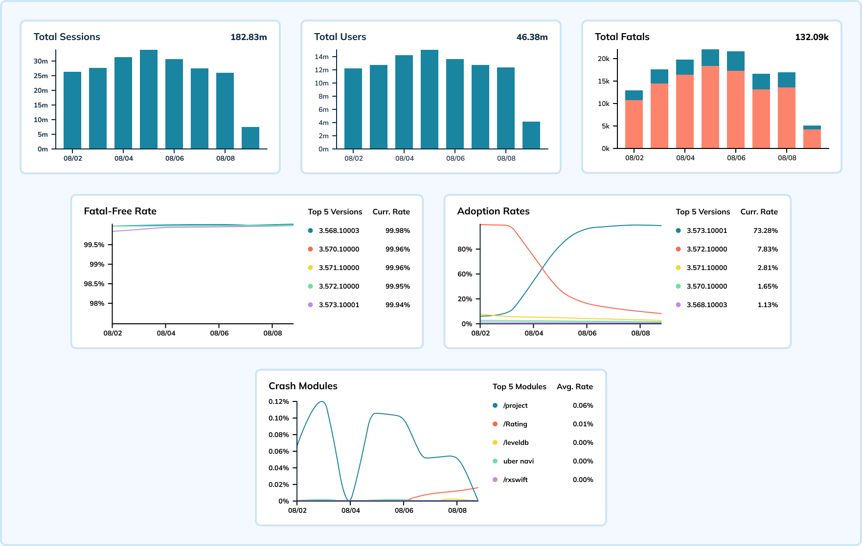This screenshot has height=546, width=862.
Task: Select the 0.01% average rate for /Rating
Action: pyautogui.click(x=583, y=424)
